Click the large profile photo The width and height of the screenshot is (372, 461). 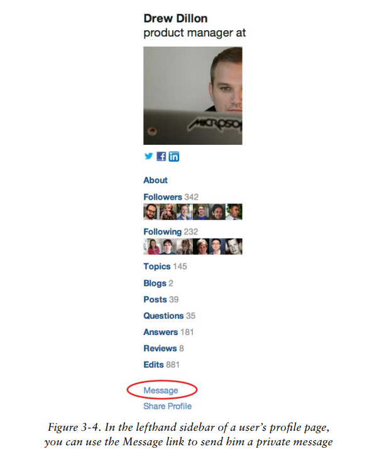193,96
